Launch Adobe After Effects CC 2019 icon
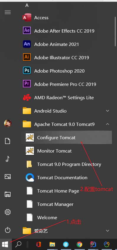Screen dimensions: 117x250 point(27,31)
